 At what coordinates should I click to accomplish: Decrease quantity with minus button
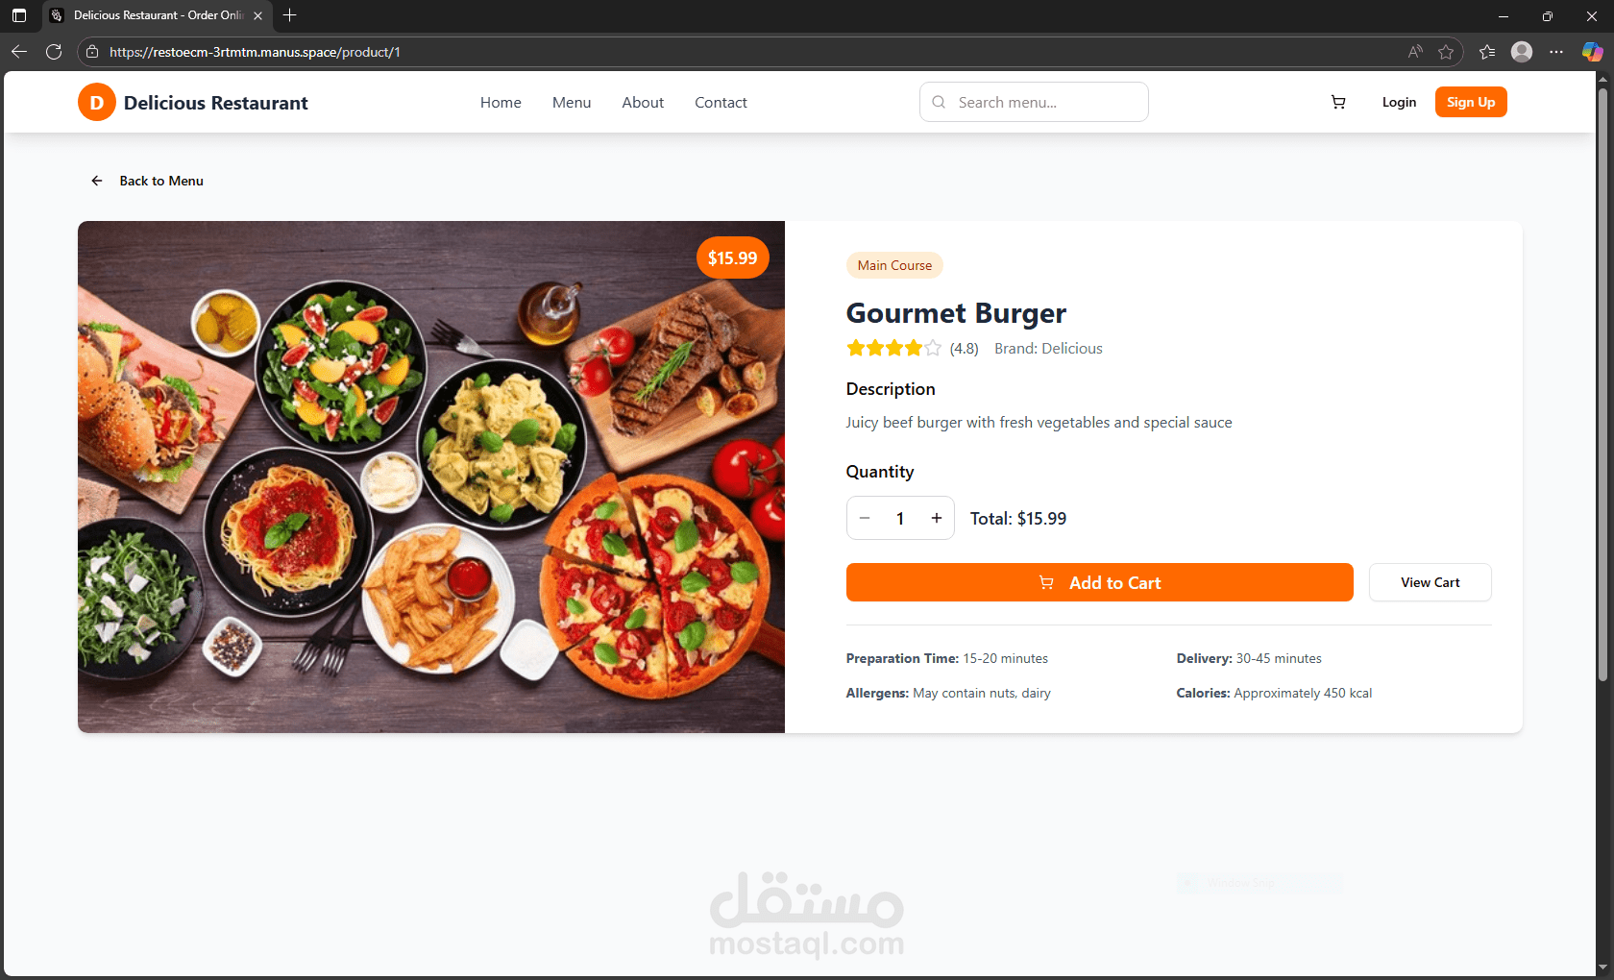tap(865, 518)
